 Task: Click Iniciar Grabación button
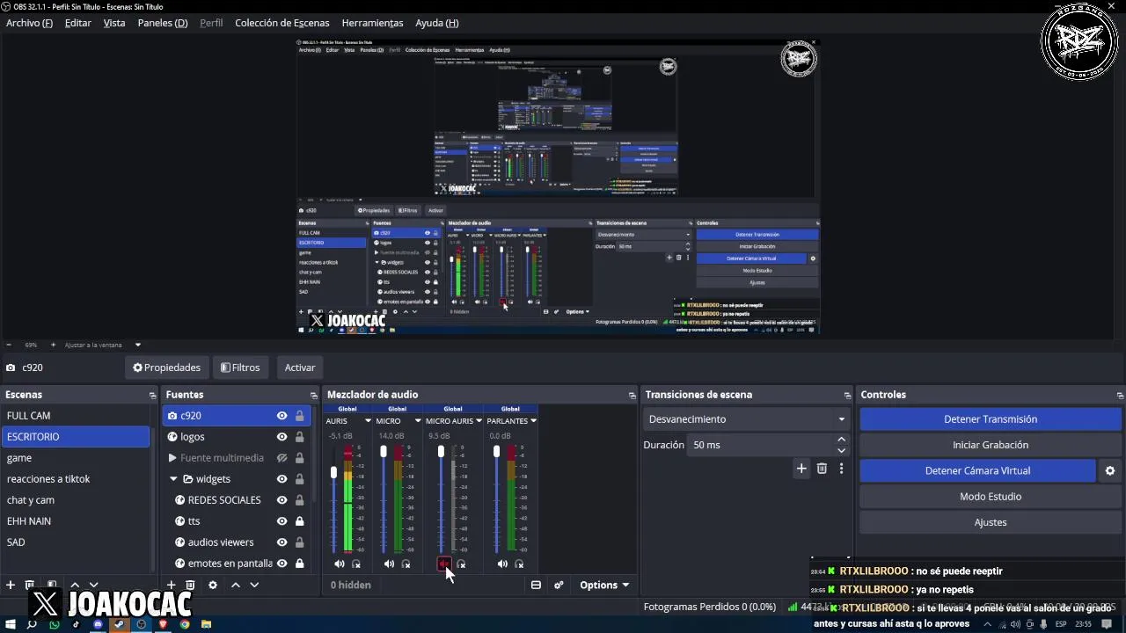coord(991,445)
